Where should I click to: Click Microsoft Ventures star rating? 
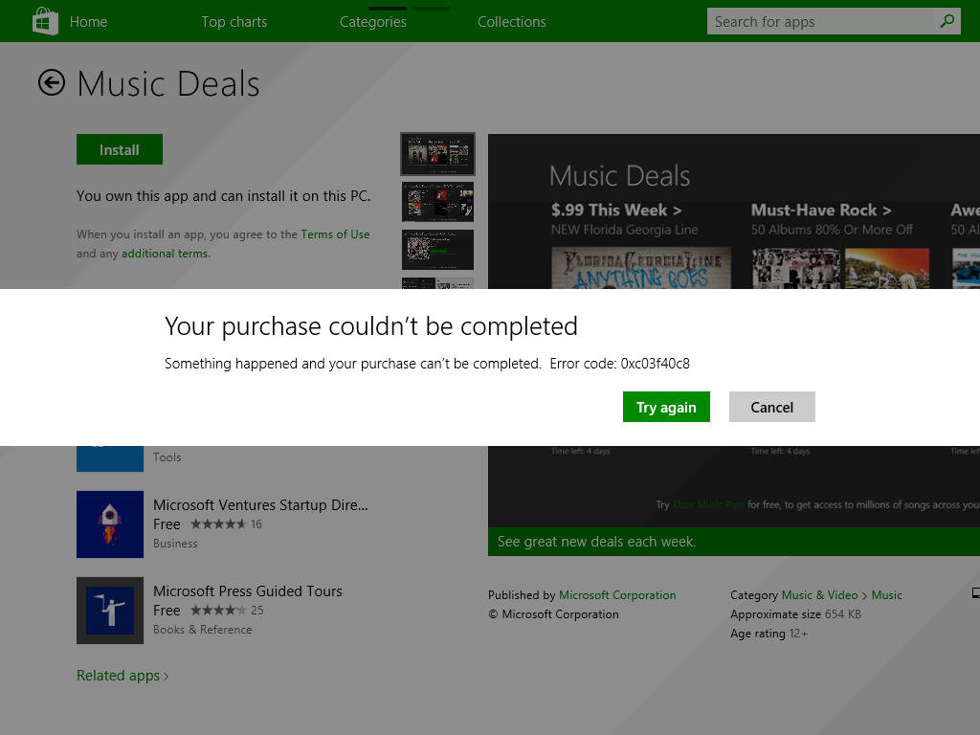click(218, 524)
